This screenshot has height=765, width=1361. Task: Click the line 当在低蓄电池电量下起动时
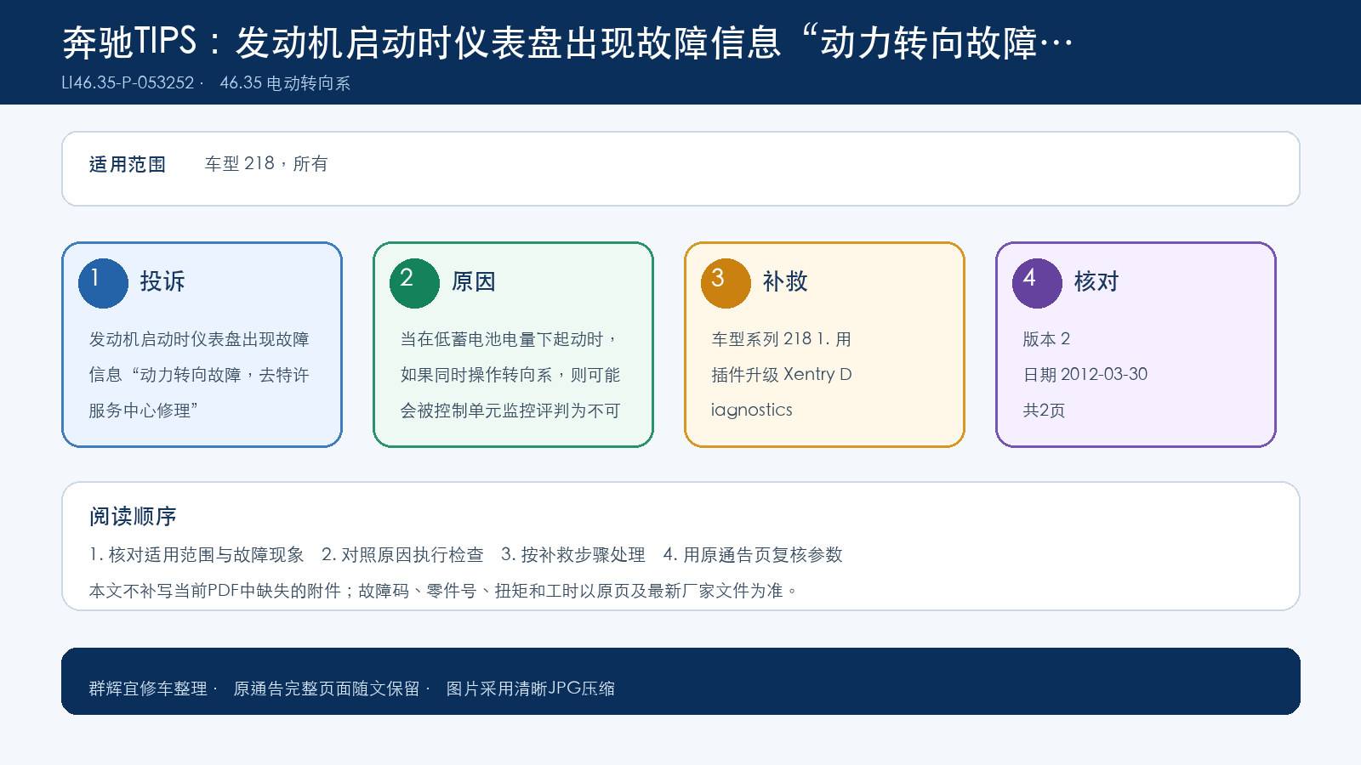[x=510, y=339]
